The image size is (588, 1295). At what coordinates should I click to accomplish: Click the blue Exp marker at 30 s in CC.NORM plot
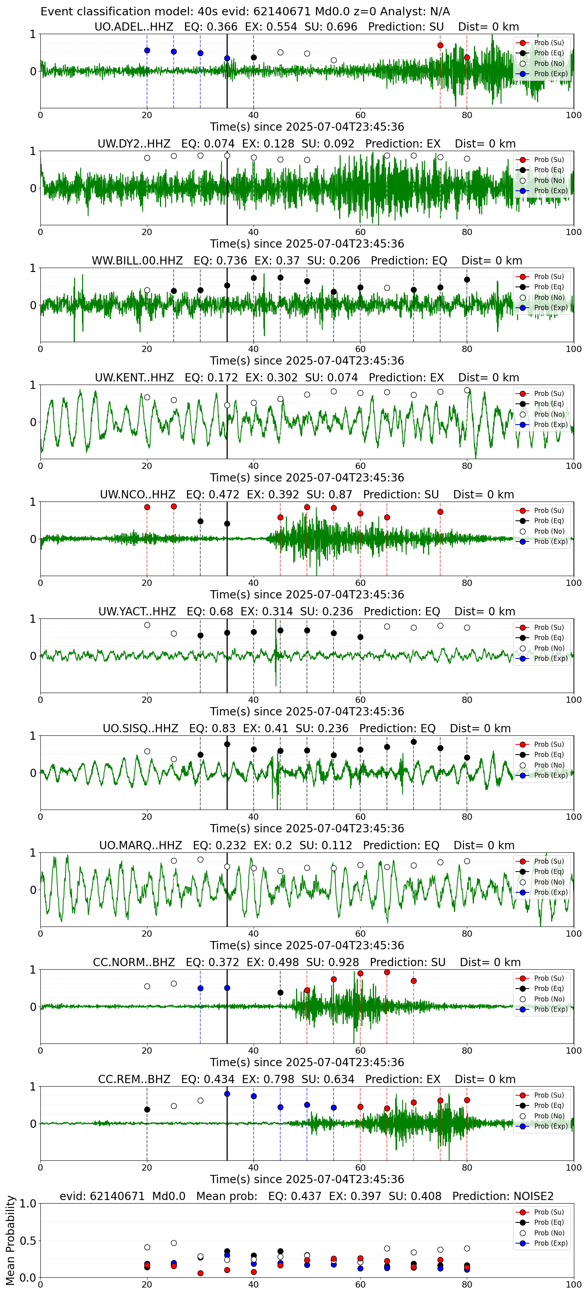click(200, 989)
